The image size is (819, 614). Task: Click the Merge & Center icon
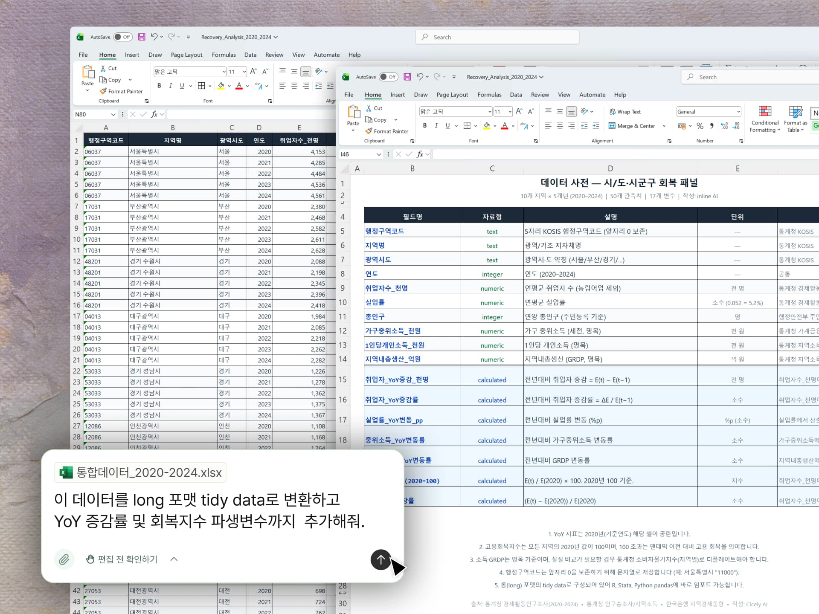pos(612,126)
